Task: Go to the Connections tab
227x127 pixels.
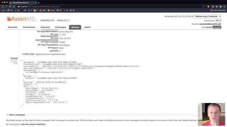Action: pyautogui.click(x=29, y=27)
